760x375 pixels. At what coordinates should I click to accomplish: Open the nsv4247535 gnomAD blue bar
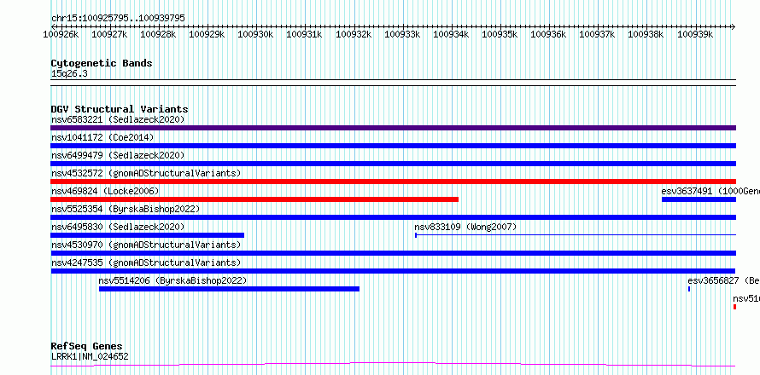(x=393, y=271)
